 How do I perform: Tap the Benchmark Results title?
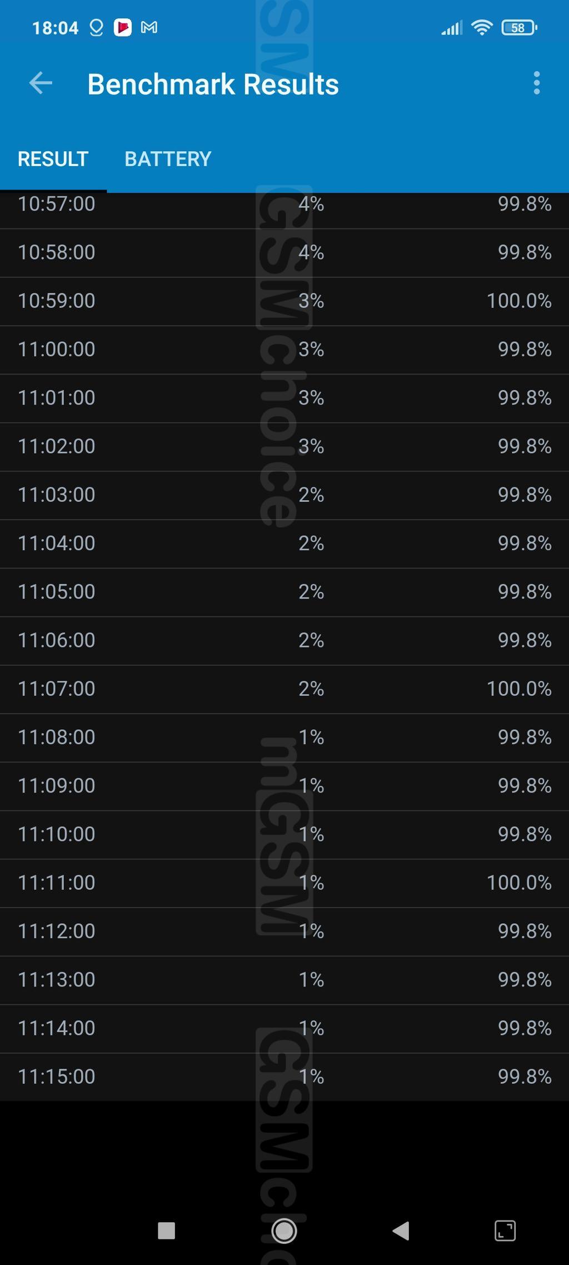(213, 84)
